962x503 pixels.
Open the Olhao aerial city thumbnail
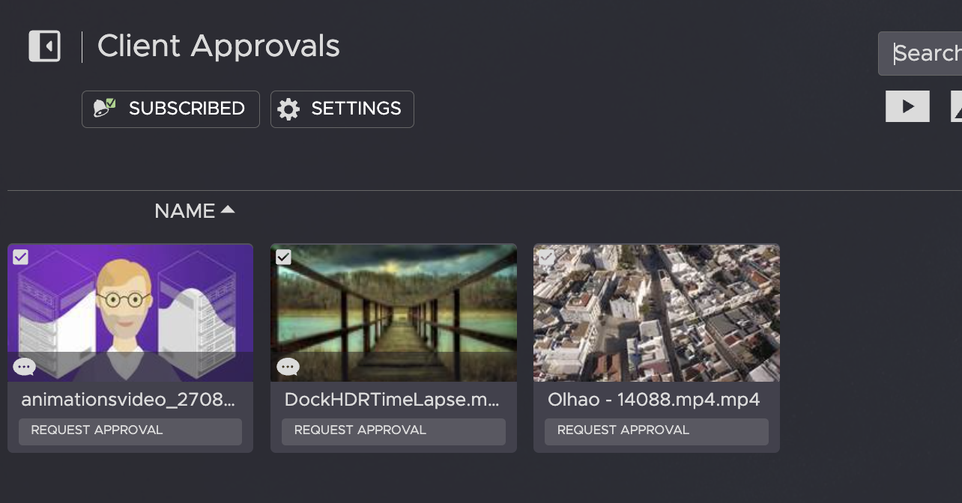[x=656, y=313]
